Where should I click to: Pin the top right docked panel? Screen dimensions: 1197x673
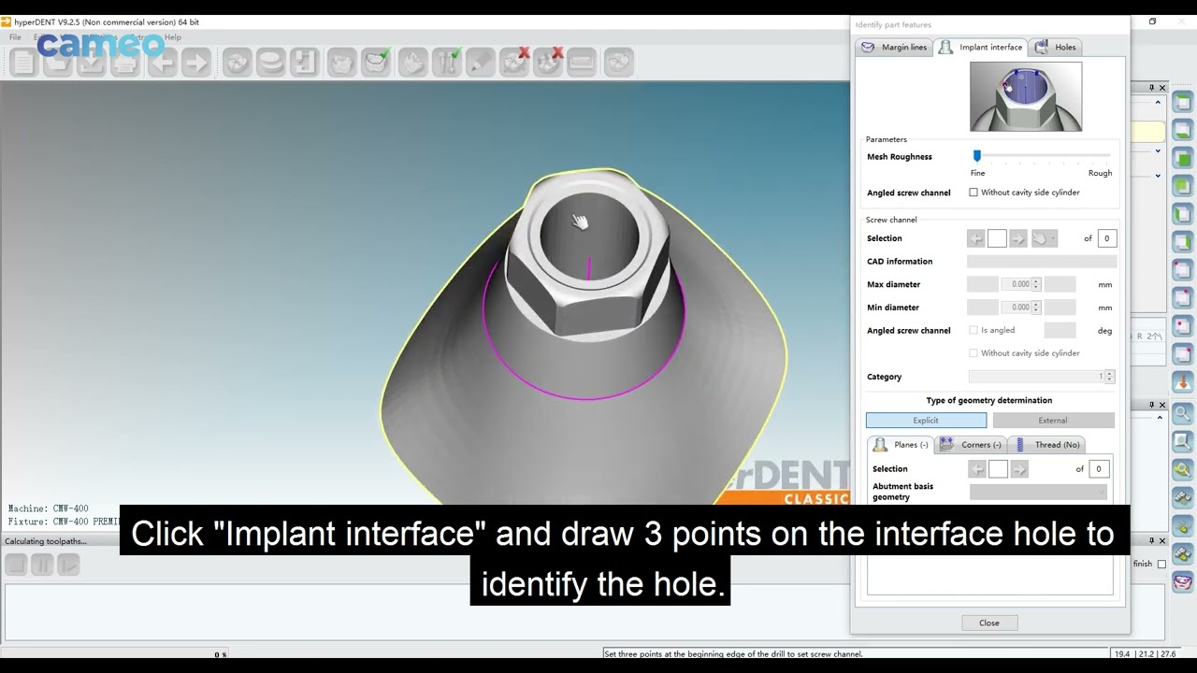click(x=1152, y=88)
